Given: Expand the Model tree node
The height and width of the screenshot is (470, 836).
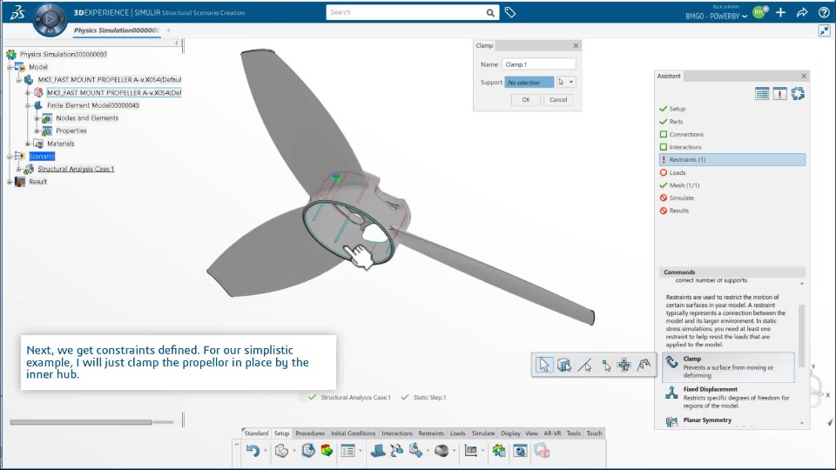Looking at the screenshot, I should (x=10, y=67).
